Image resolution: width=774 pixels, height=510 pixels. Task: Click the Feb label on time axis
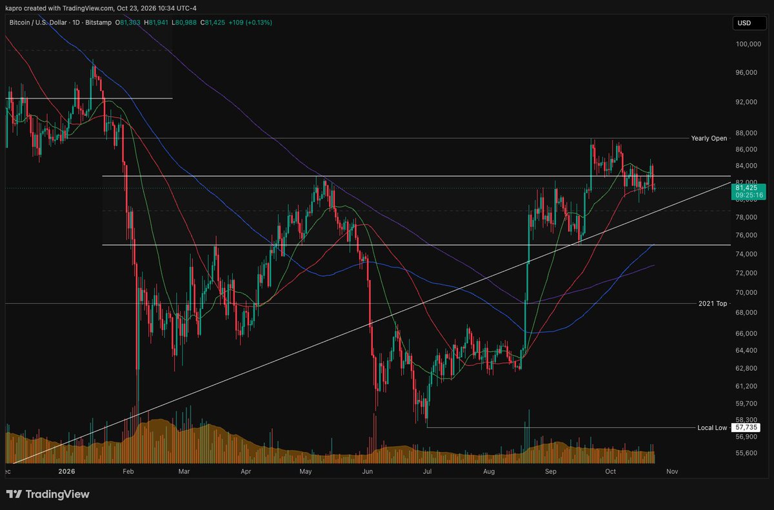tap(127, 471)
